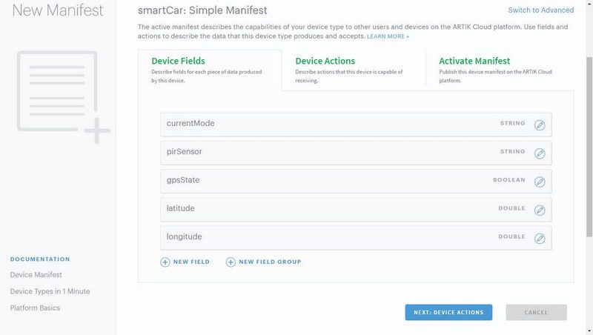593x335 pixels.
Task: Click the Next: Device Actions button
Action: pyautogui.click(x=448, y=312)
